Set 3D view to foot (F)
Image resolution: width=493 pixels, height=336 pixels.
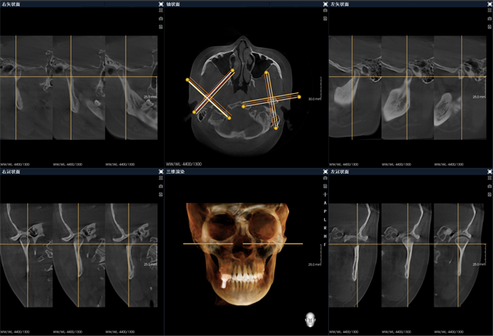tap(325, 245)
